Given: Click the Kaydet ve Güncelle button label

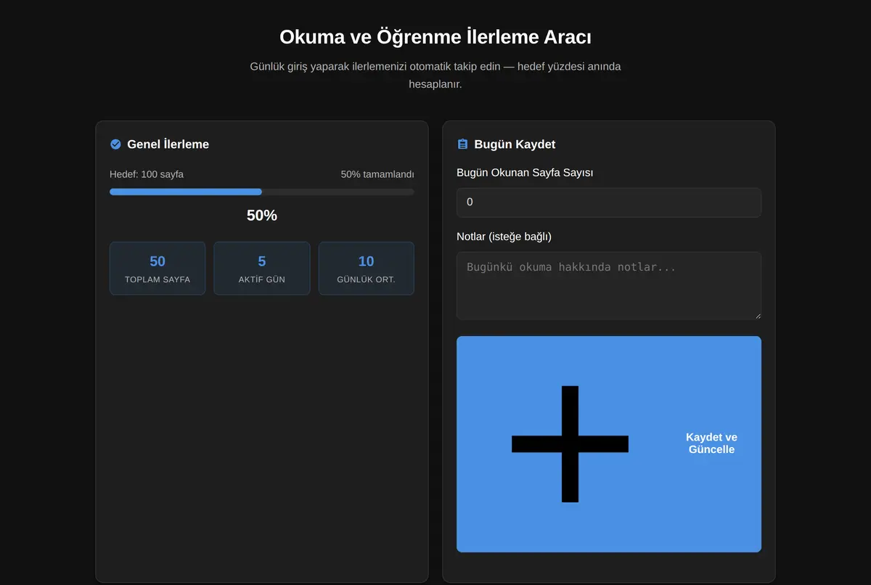Looking at the screenshot, I should tap(711, 443).
